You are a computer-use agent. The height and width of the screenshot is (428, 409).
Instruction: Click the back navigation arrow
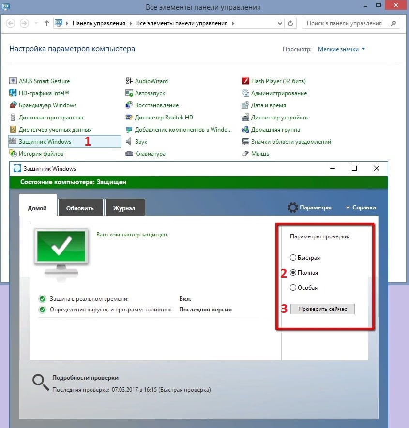[10, 23]
